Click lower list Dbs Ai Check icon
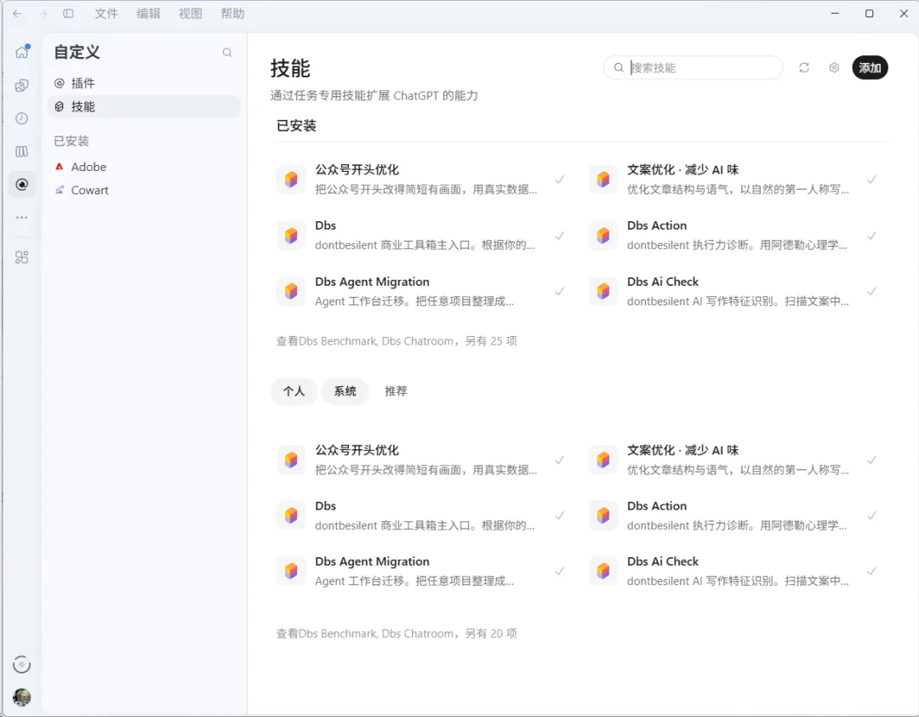This screenshot has width=919, height=717. pos(603,572)
